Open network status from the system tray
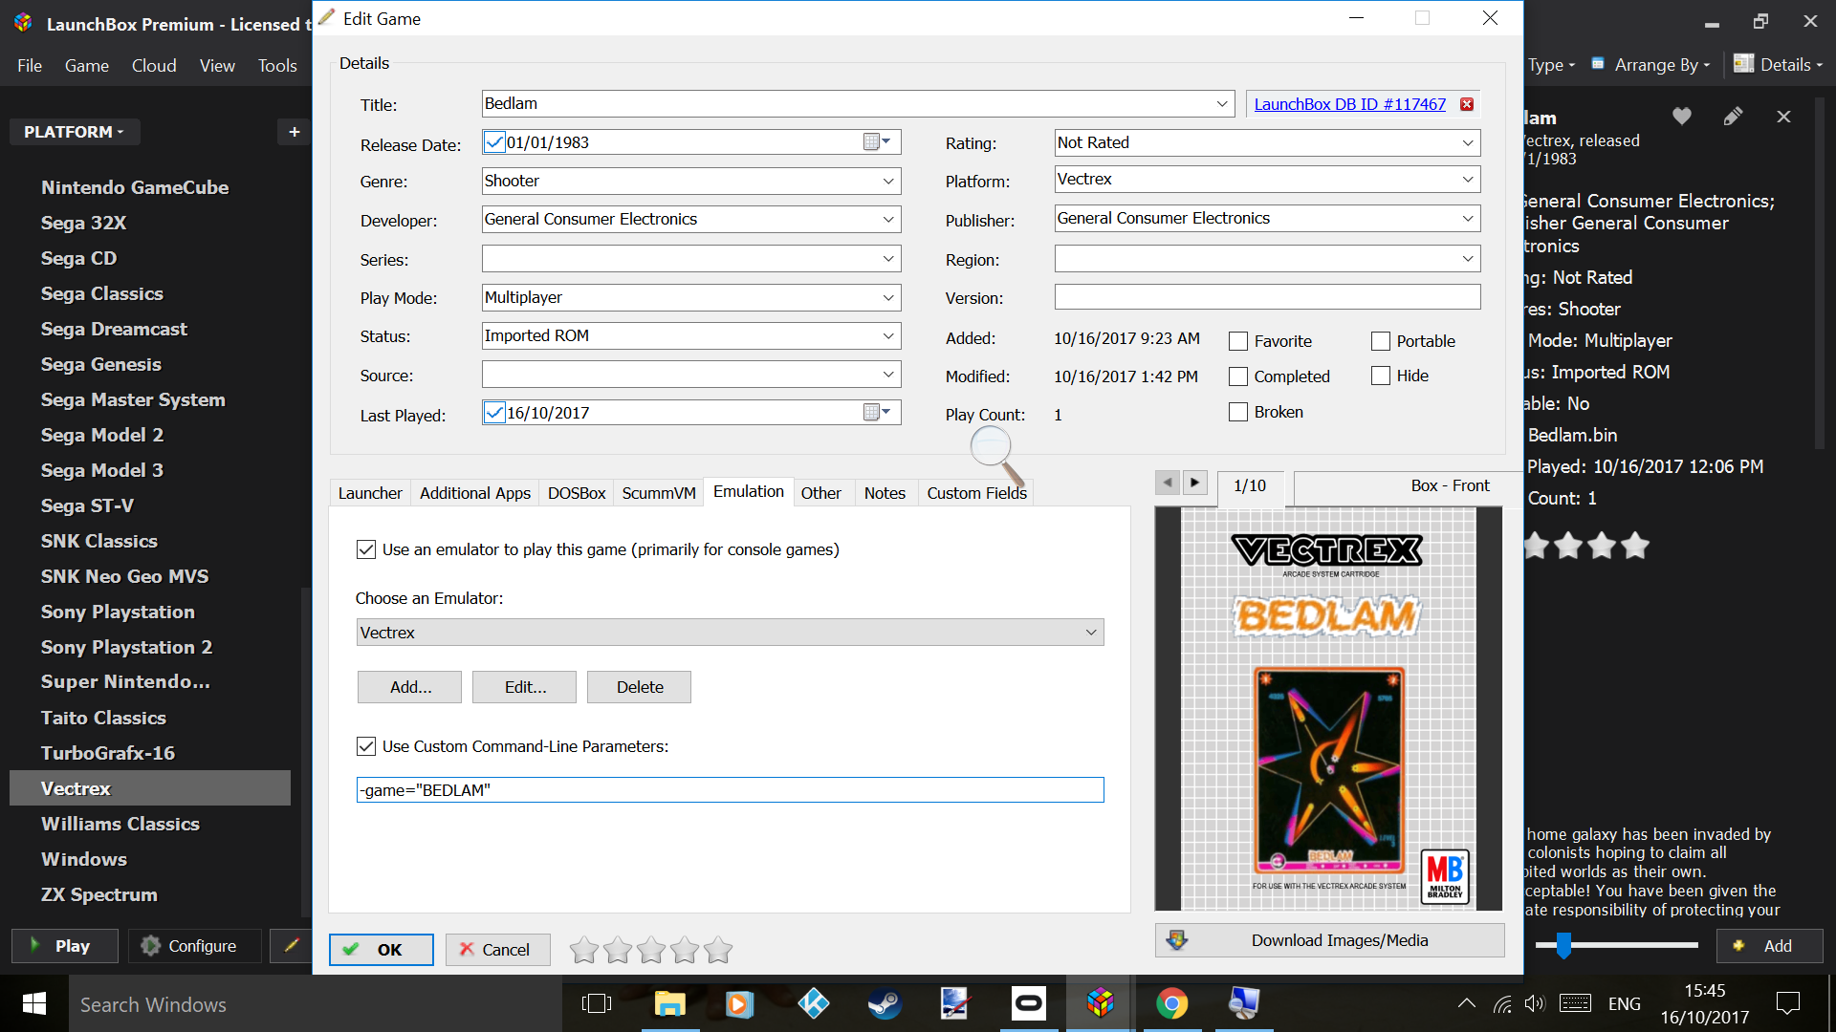The width and height of the screenshot is (1836, 1032). 1502,1003
